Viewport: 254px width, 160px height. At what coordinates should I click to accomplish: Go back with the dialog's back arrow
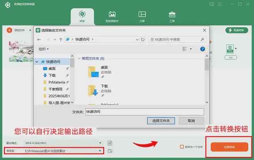pos(39,39)
